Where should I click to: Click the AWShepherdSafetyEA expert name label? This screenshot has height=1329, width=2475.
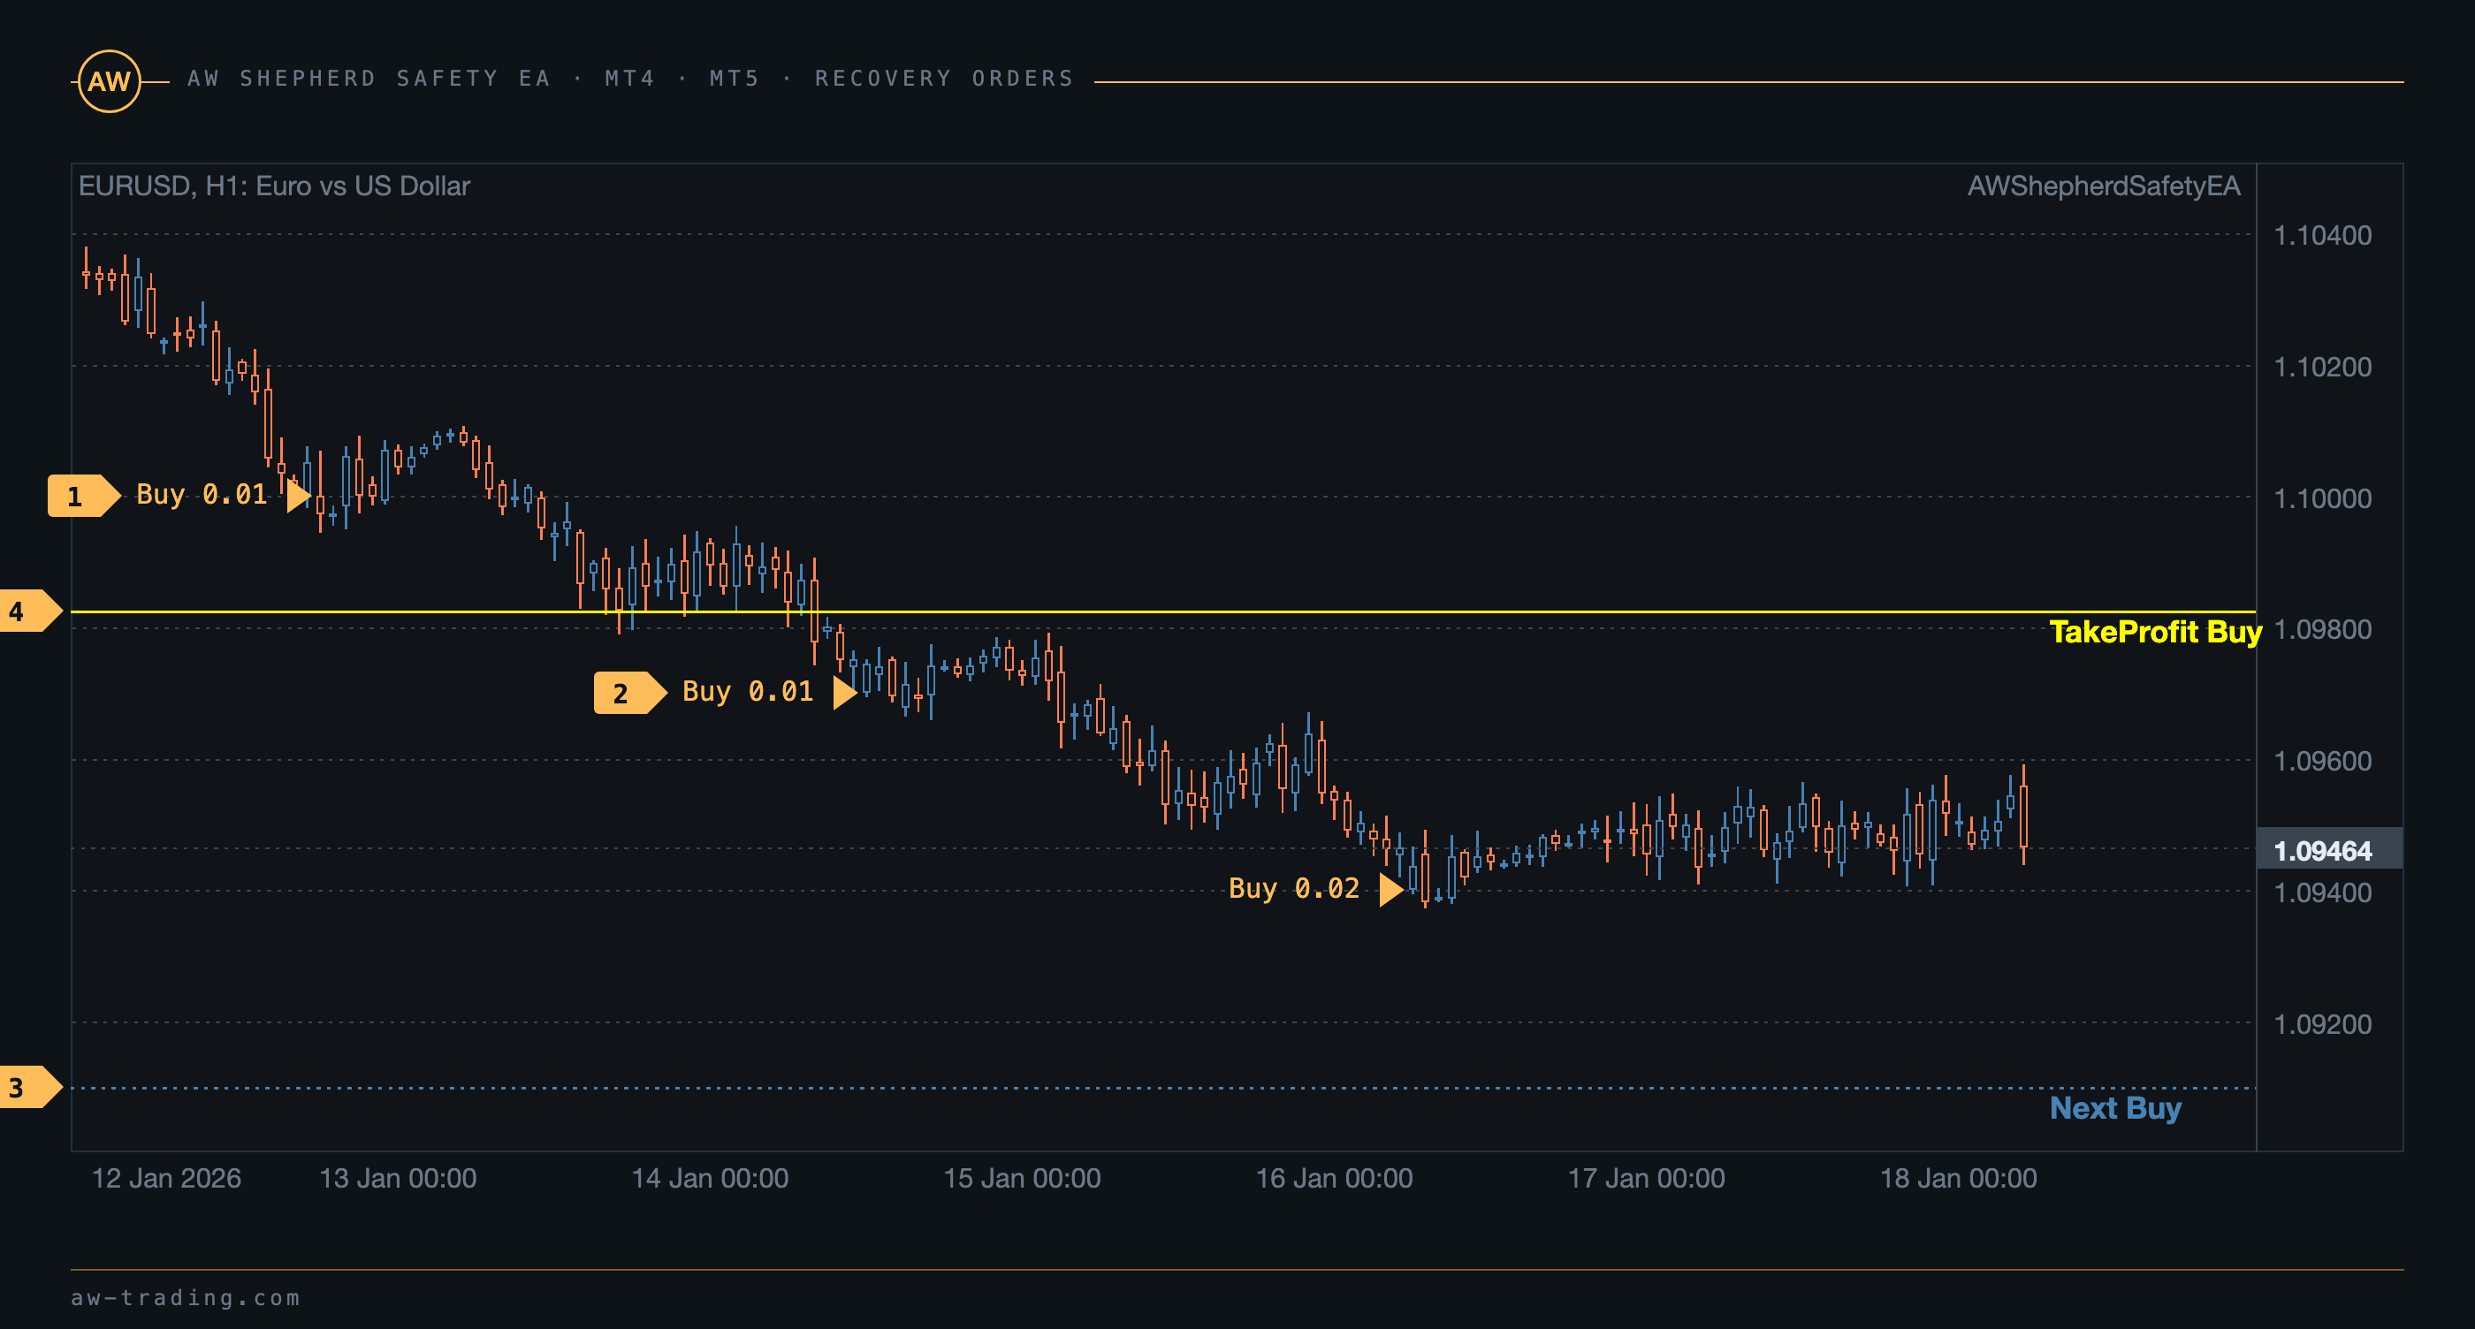[x=2103, y=186]
